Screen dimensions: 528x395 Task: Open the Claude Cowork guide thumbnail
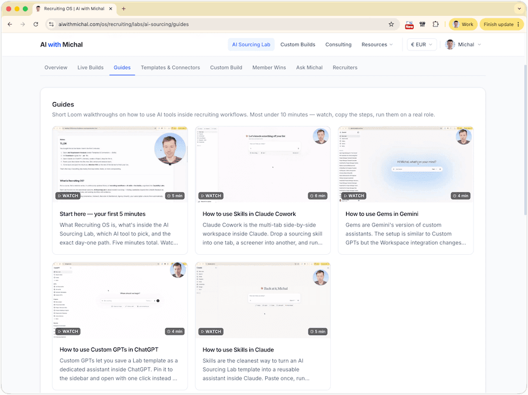tap(263, 164)
